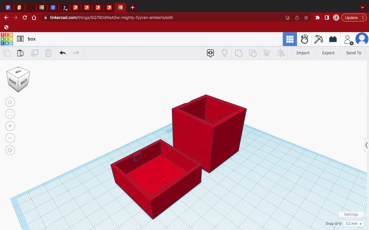Viewport: 369px width, 230px height.
Task: Click the Tinkercad logo
Action: pos(7,39)
